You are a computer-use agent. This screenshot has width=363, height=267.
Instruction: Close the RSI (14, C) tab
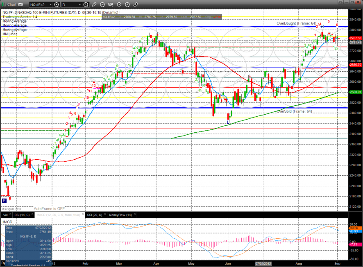coord(32,214)
